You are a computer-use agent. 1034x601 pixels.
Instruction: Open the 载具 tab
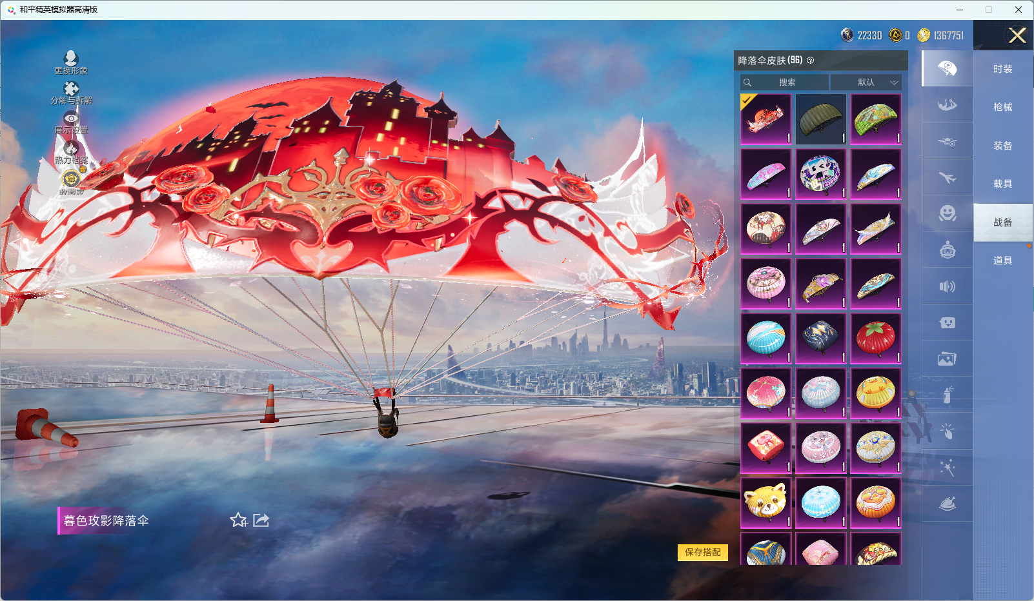[1002, 184]
